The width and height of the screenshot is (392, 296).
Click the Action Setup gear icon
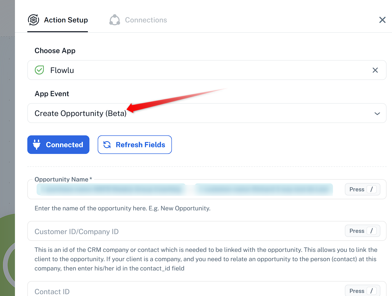pos(34,20)
